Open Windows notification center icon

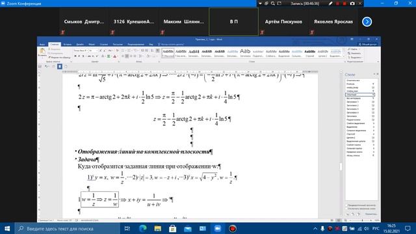tap(408, 228)
